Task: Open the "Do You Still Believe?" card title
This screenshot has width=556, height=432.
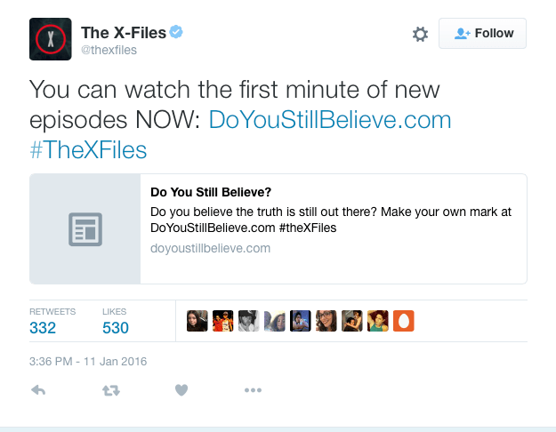Action: coord(211,192)
